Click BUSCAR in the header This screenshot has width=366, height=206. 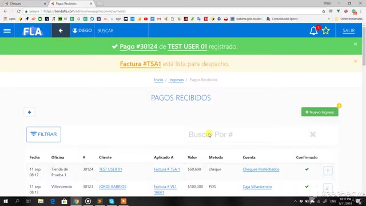pos(105,30)
